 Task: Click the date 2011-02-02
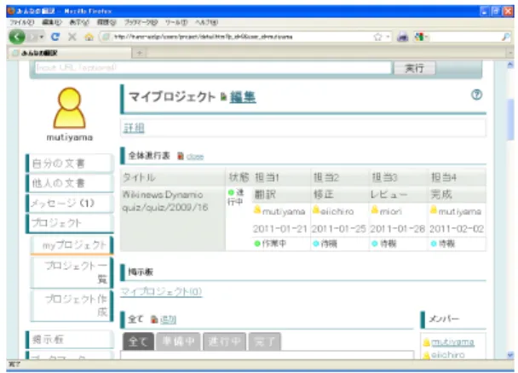point(457,229)
